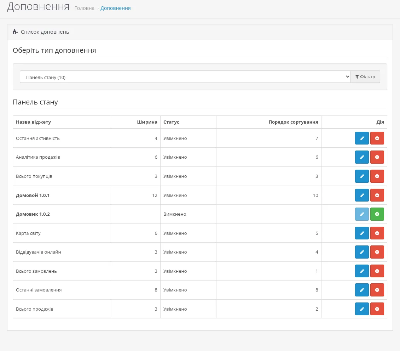Select the Домовик 1.0.2 widget name

coord(33,214)
